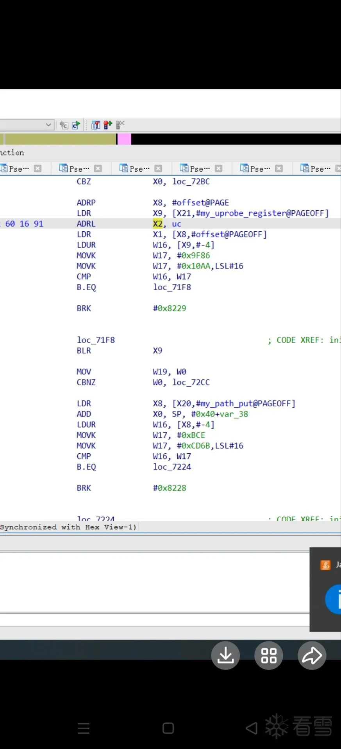Click the BRK #0x8229 immediate value
Image resolution: width=341 pixels, height=749 pixels.
tap(170, 308)
